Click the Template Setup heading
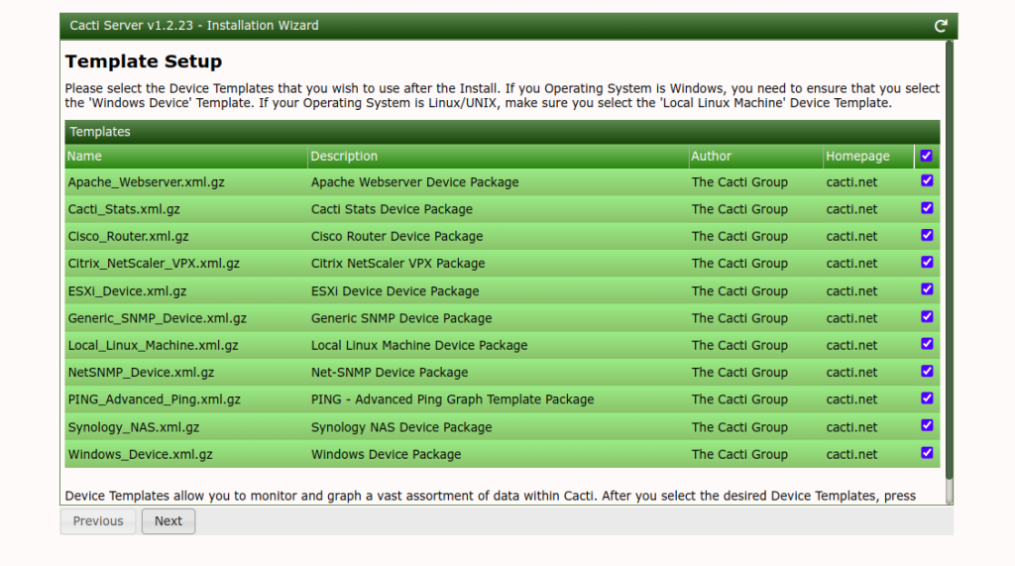The height and width of the screenshot is (566, 1015). [x=144, y=61]
